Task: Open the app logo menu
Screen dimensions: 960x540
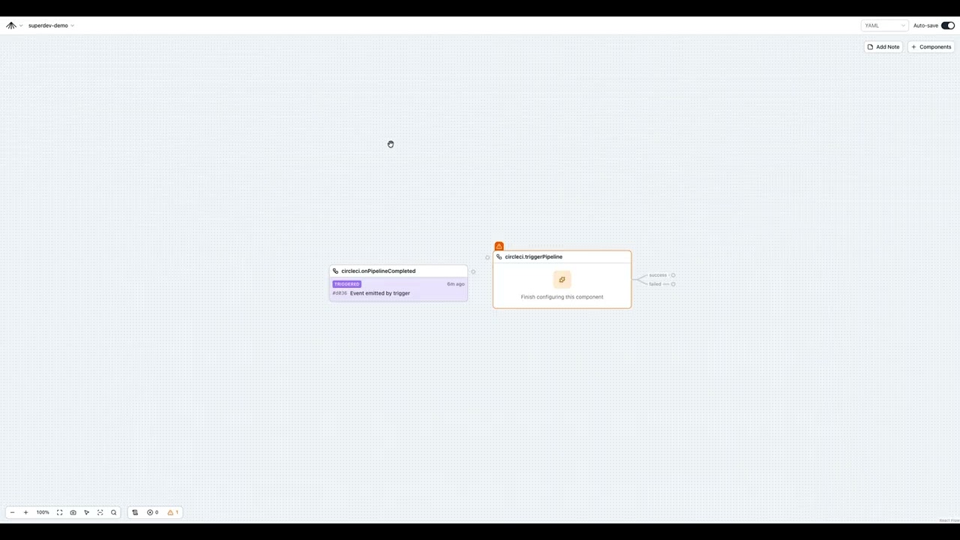Action: click(x=13, y=25)
